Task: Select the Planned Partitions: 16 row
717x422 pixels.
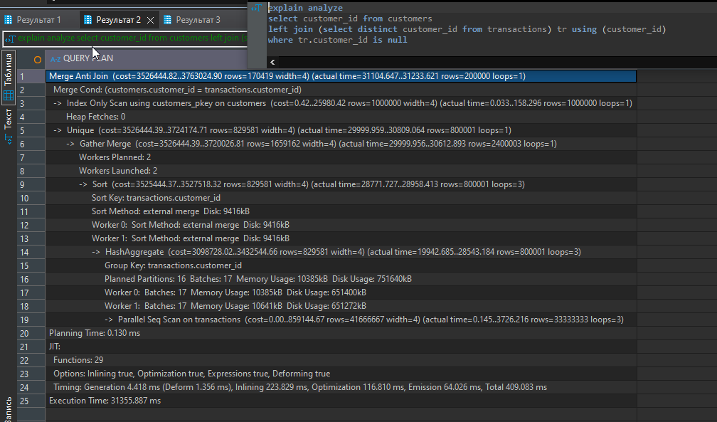Action: coord(341,279)
